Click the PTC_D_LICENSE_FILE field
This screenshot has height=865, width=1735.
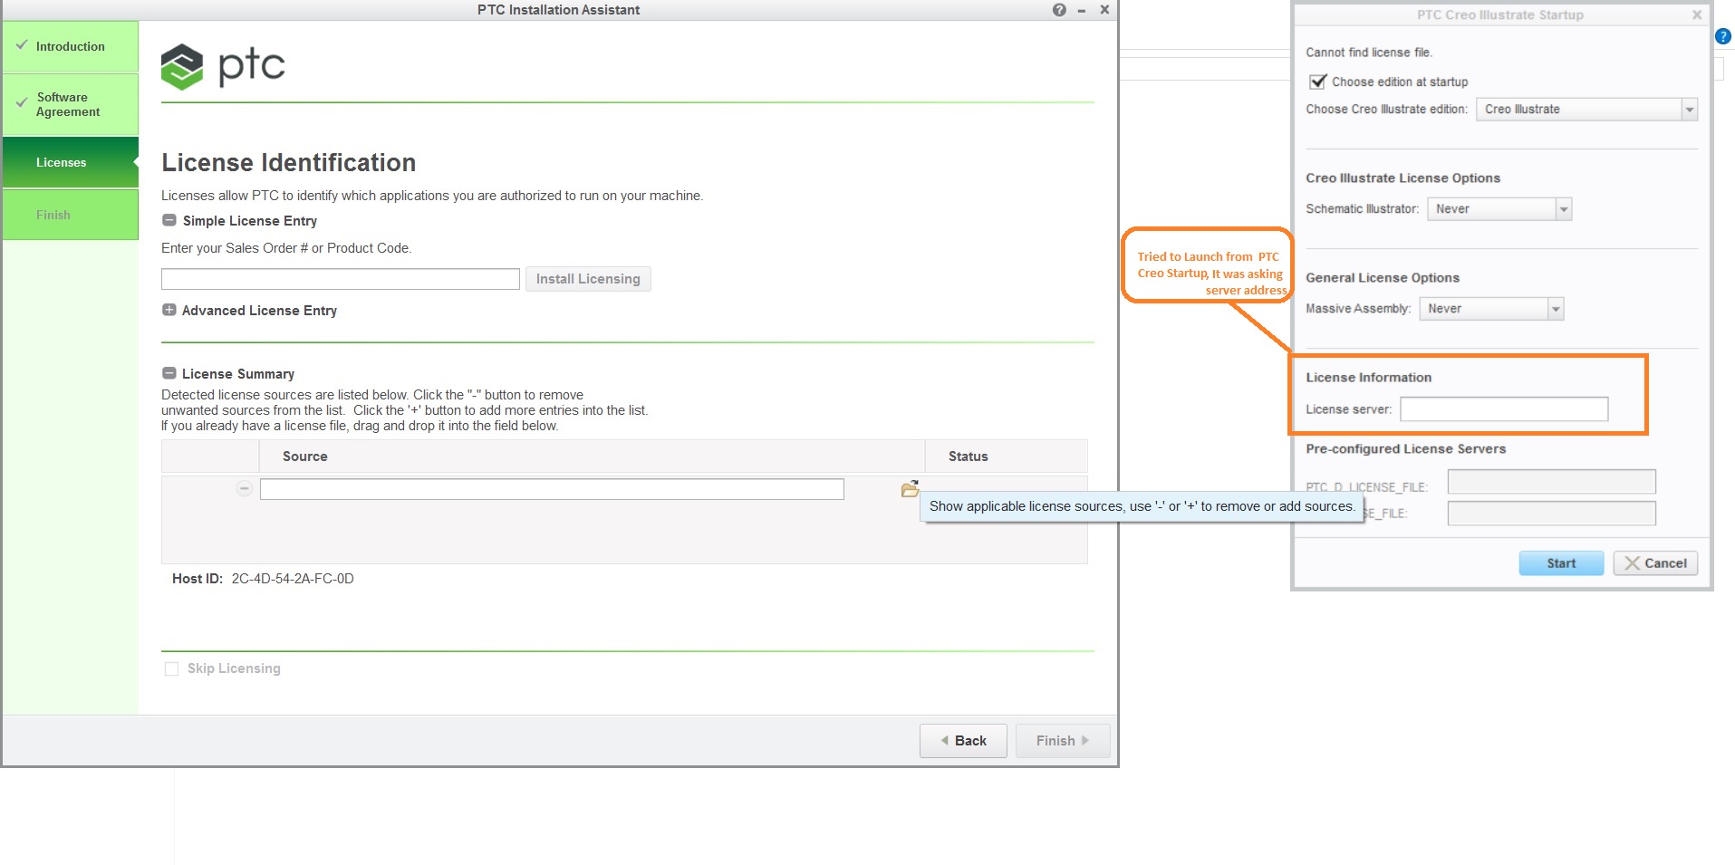point(1551,482)
